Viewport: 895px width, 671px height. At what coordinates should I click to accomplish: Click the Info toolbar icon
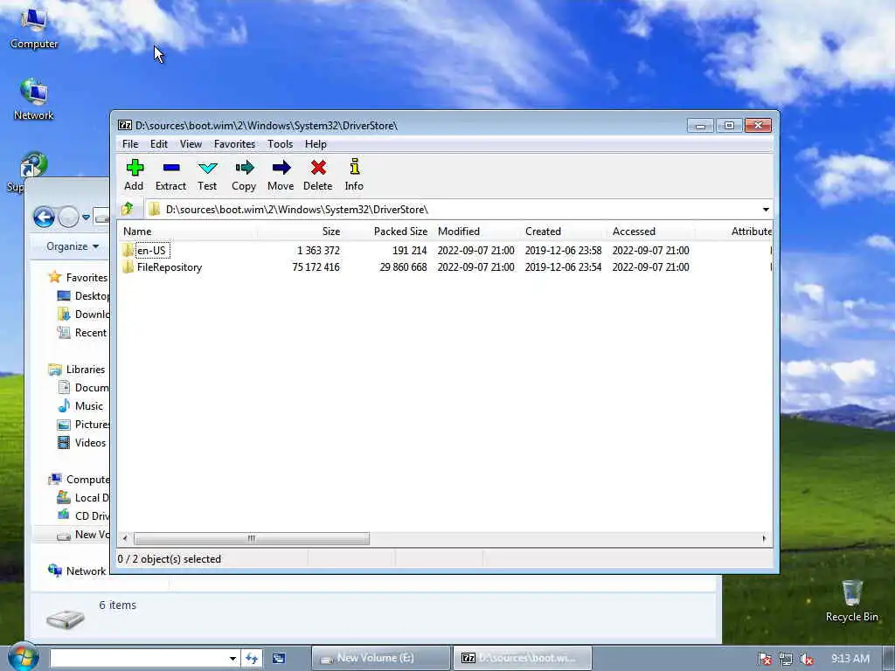coord(355,167)
